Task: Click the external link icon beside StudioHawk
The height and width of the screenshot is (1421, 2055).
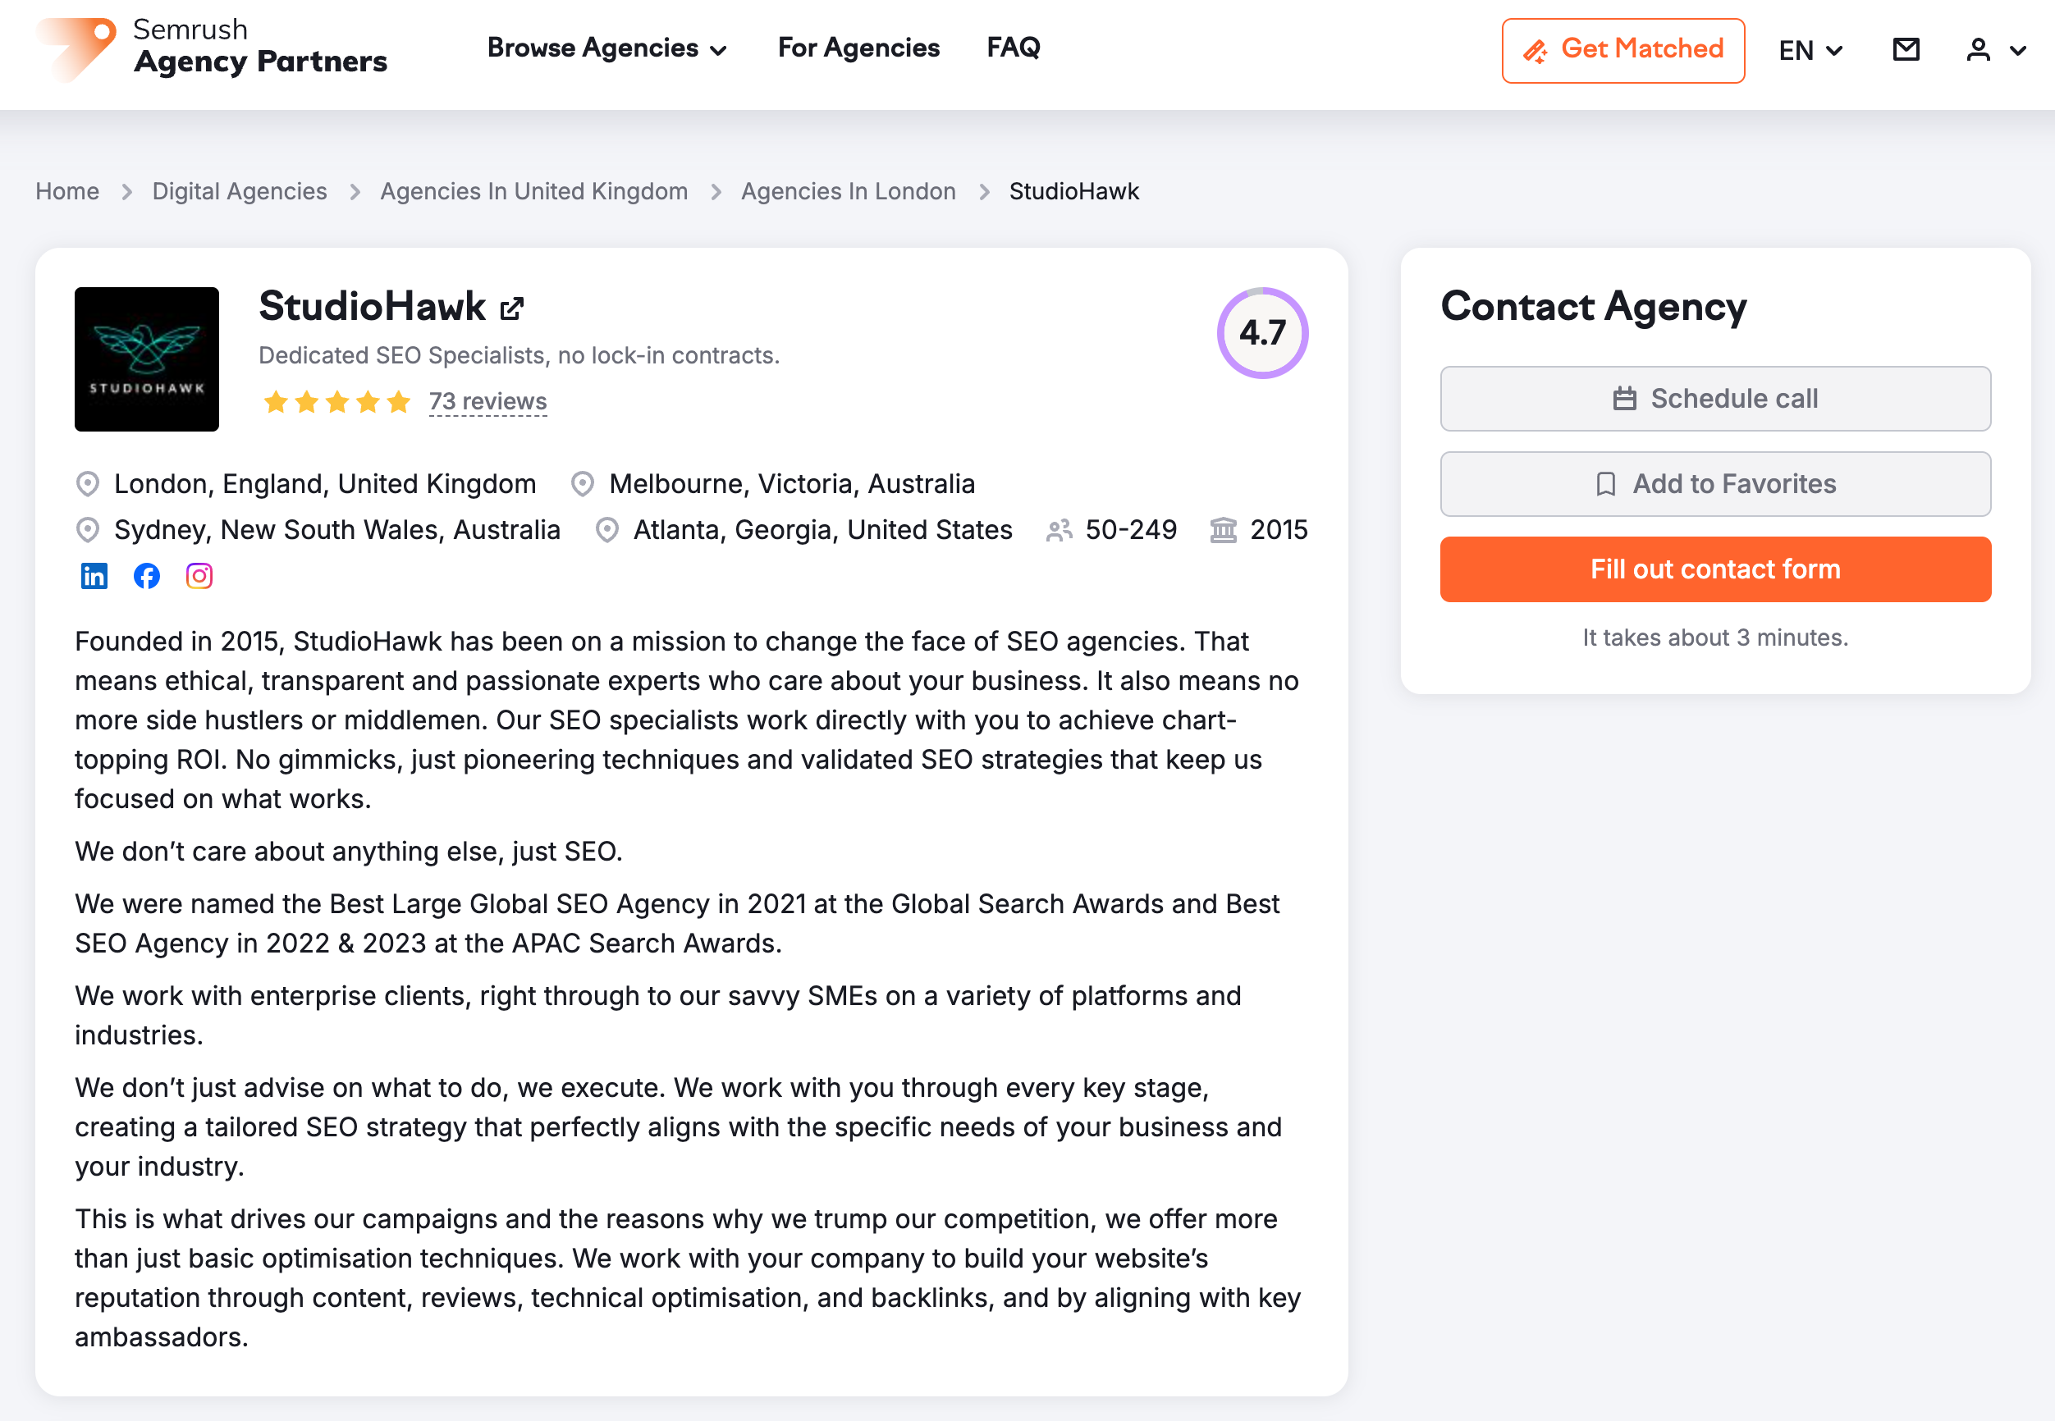Action: tap(512, 308)
